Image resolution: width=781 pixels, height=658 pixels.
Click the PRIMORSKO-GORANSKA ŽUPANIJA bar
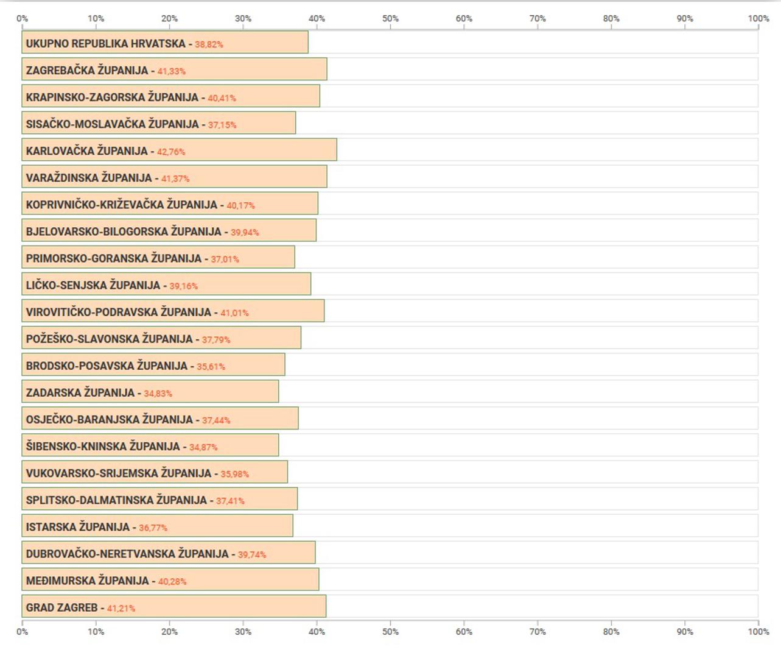pos(158,257)
